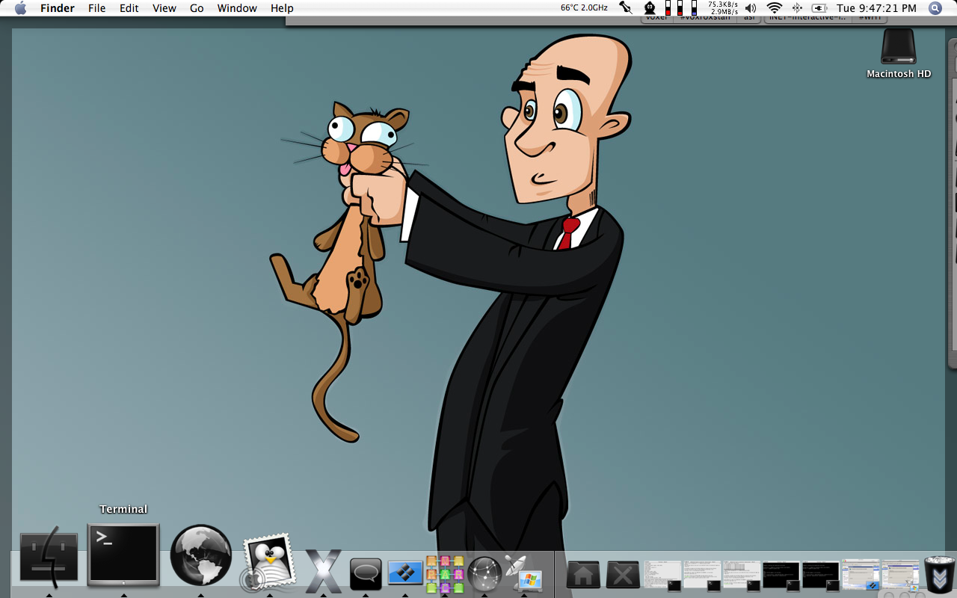Open the network globe dock icon
Screen dimensions: 957x598
484,574
